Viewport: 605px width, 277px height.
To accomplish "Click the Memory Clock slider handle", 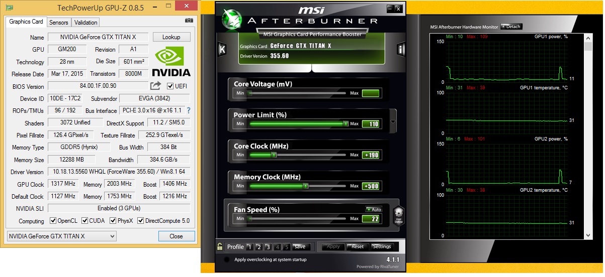I will [305, 186].
